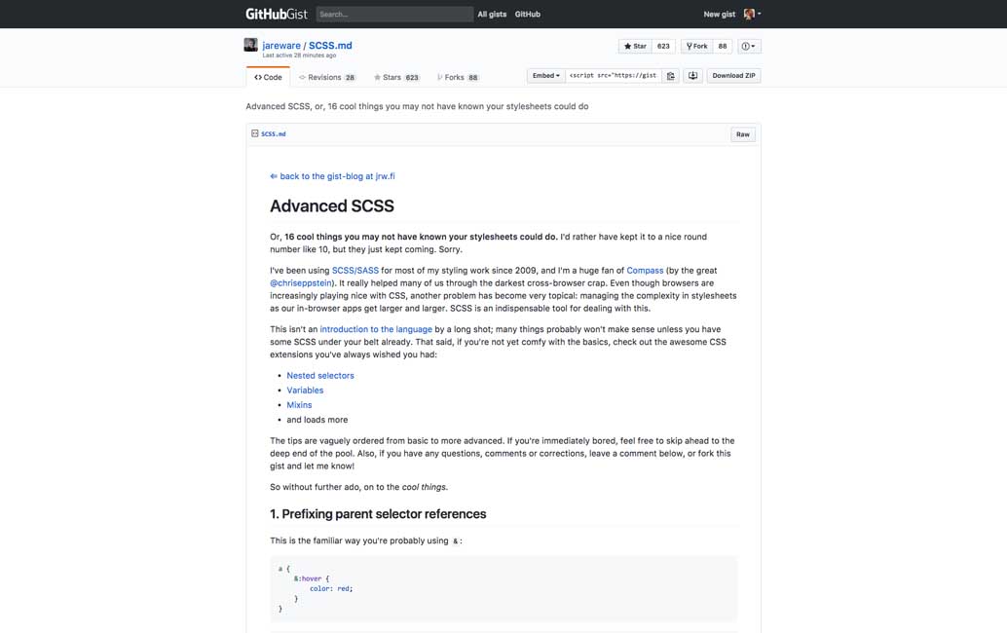The height and width of the screenshot is (633, 1007).
Task: Fork the SCSS.md gist
Action: [x=696, y=46]
